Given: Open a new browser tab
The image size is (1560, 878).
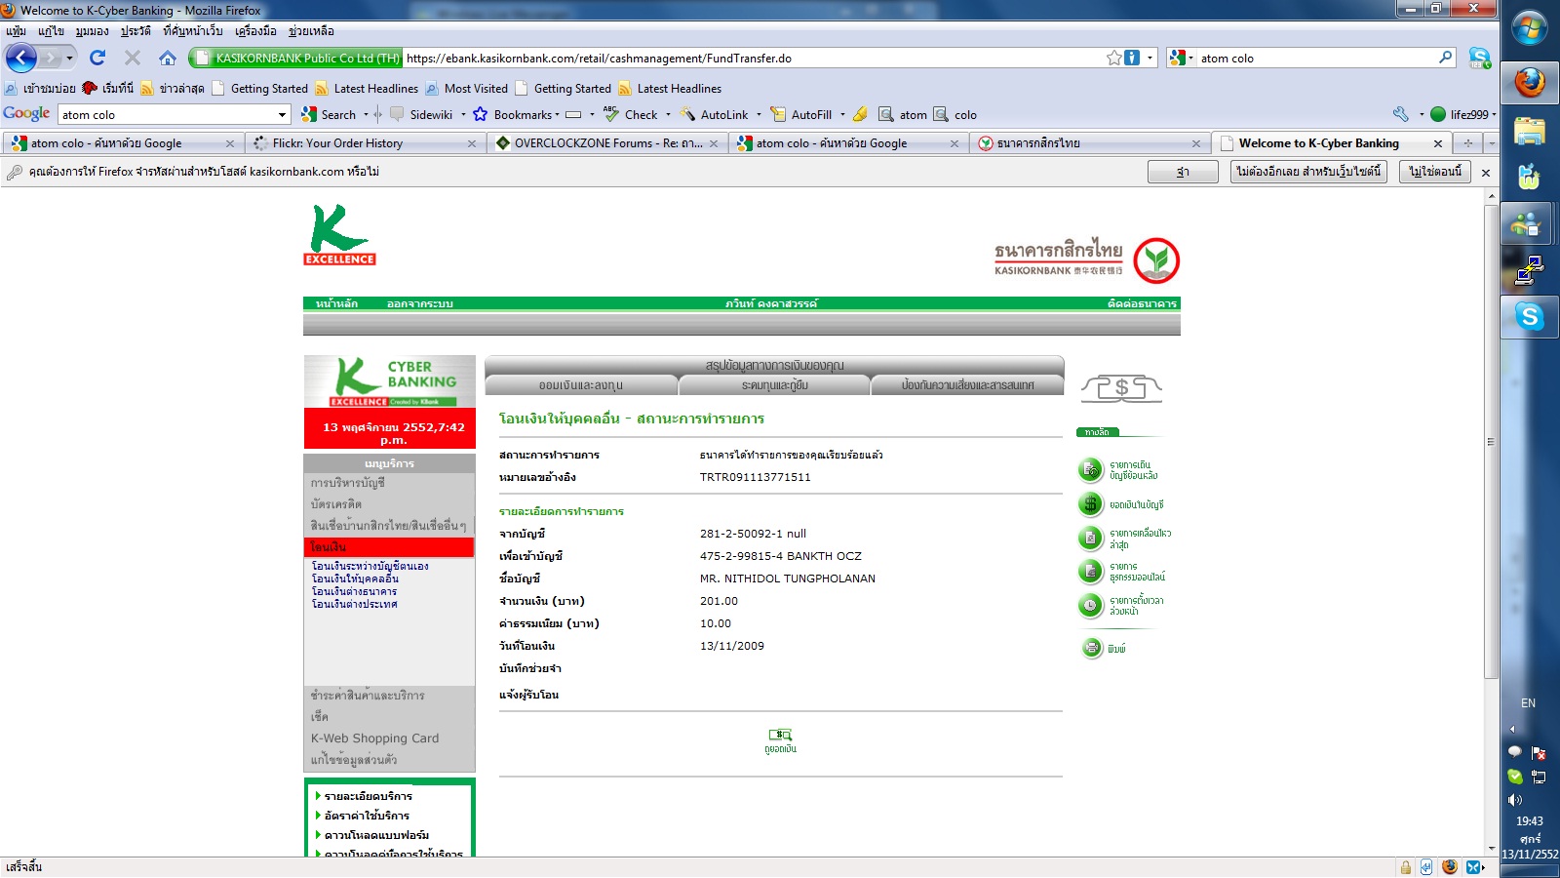Looking at the screenshot, I should [x=1467, y=143].
